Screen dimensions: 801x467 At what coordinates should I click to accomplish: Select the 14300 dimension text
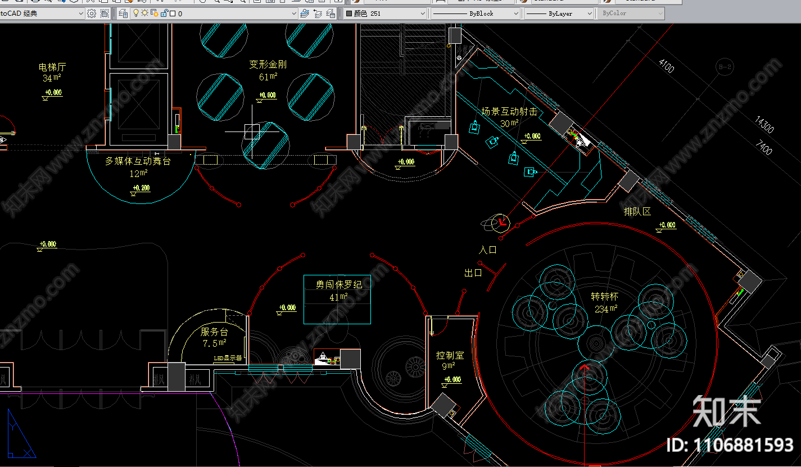[764, 125]
